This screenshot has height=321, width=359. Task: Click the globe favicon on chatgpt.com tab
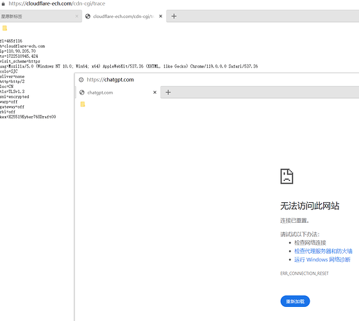click(82, 92)
